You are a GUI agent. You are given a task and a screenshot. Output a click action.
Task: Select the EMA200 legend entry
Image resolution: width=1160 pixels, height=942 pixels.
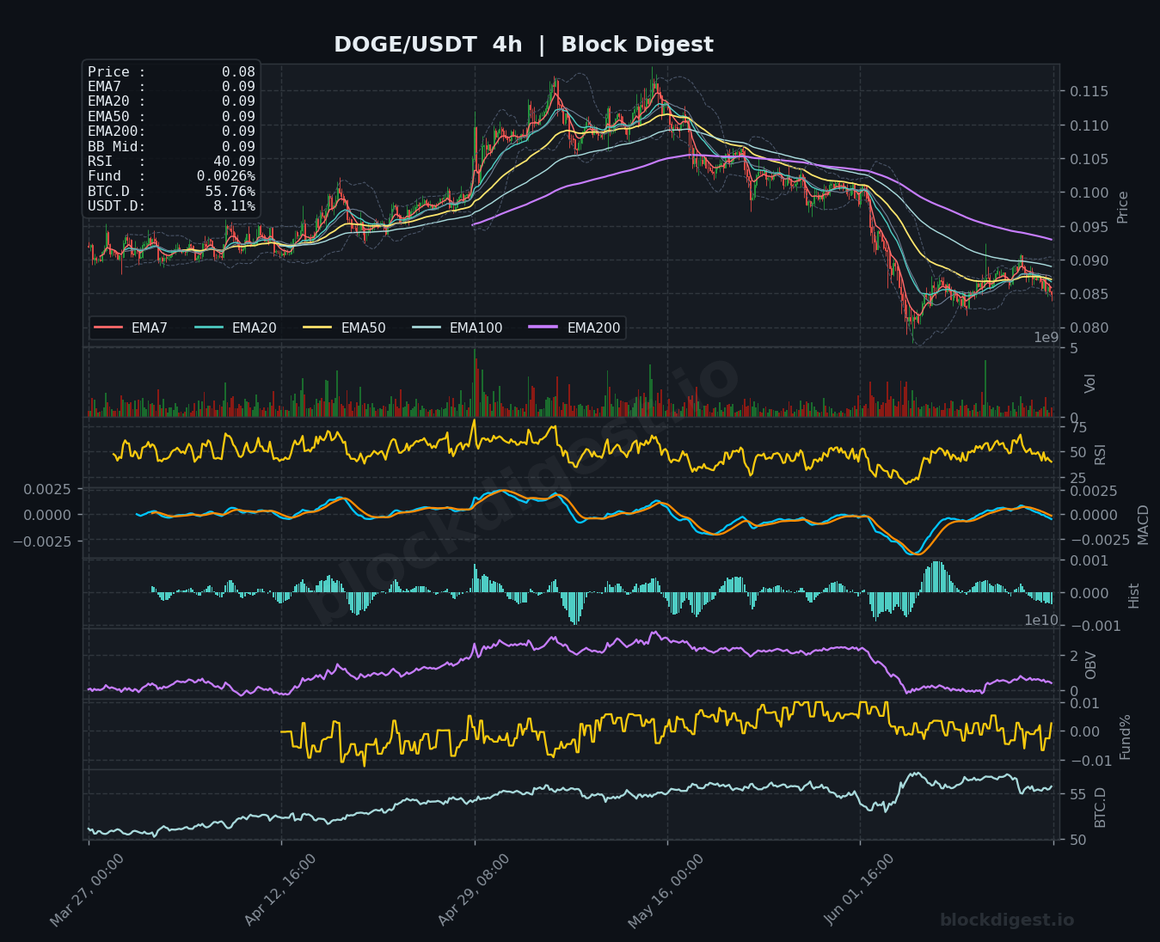pos(574,327)
